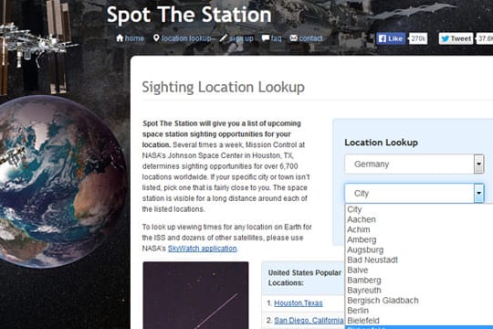493x329 pixels.
Task: Click the Twitter Tweet button
Action: click(456, 38)
